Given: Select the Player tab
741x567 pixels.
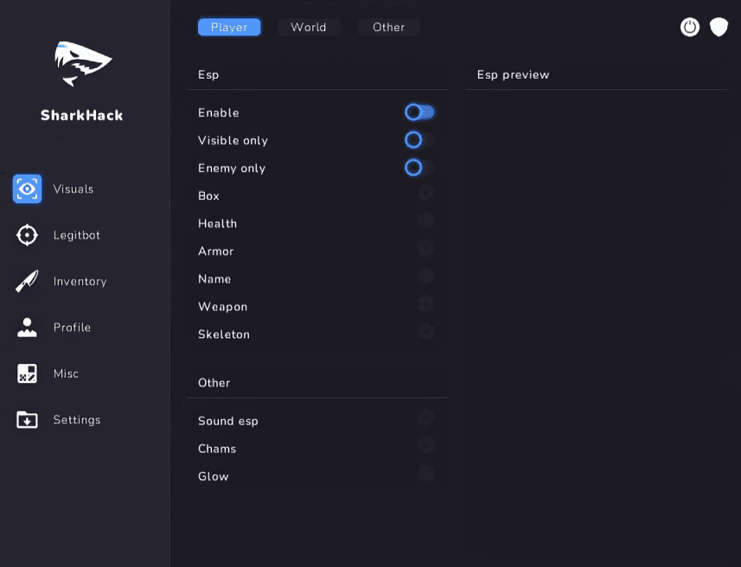Looking at the screenshot, I should 229,28.
